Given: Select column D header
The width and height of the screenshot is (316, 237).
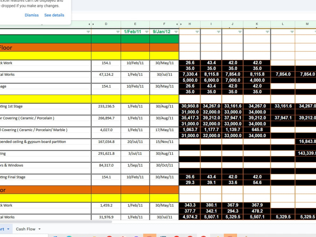Looking at the screenshot, I should [x=106, y=24].
